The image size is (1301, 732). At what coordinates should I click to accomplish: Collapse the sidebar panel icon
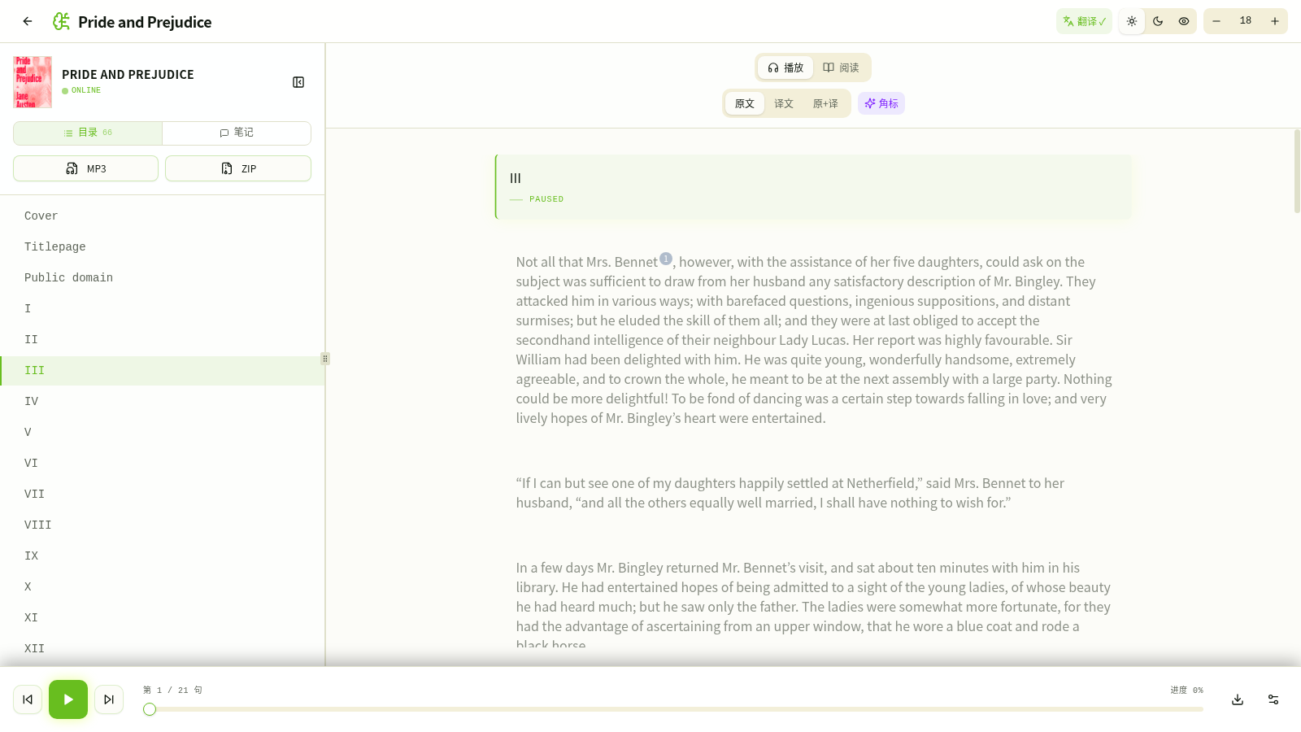(x=298, y=82)
